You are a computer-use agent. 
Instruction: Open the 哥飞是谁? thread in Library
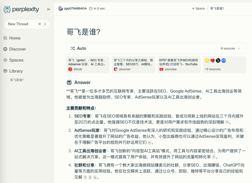point(17,80)
